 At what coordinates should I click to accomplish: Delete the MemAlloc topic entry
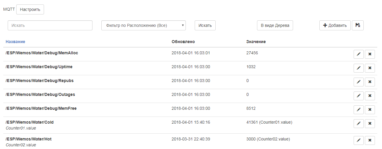click(x=370, y=54)
